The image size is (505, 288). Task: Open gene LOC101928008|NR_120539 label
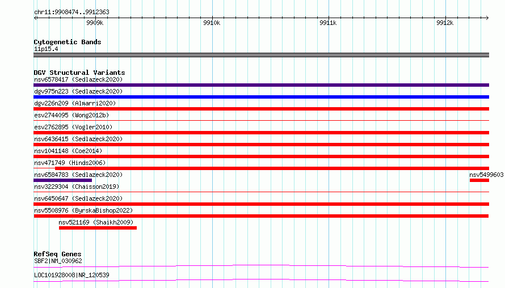pyautogui.click(x=71, y=275)
